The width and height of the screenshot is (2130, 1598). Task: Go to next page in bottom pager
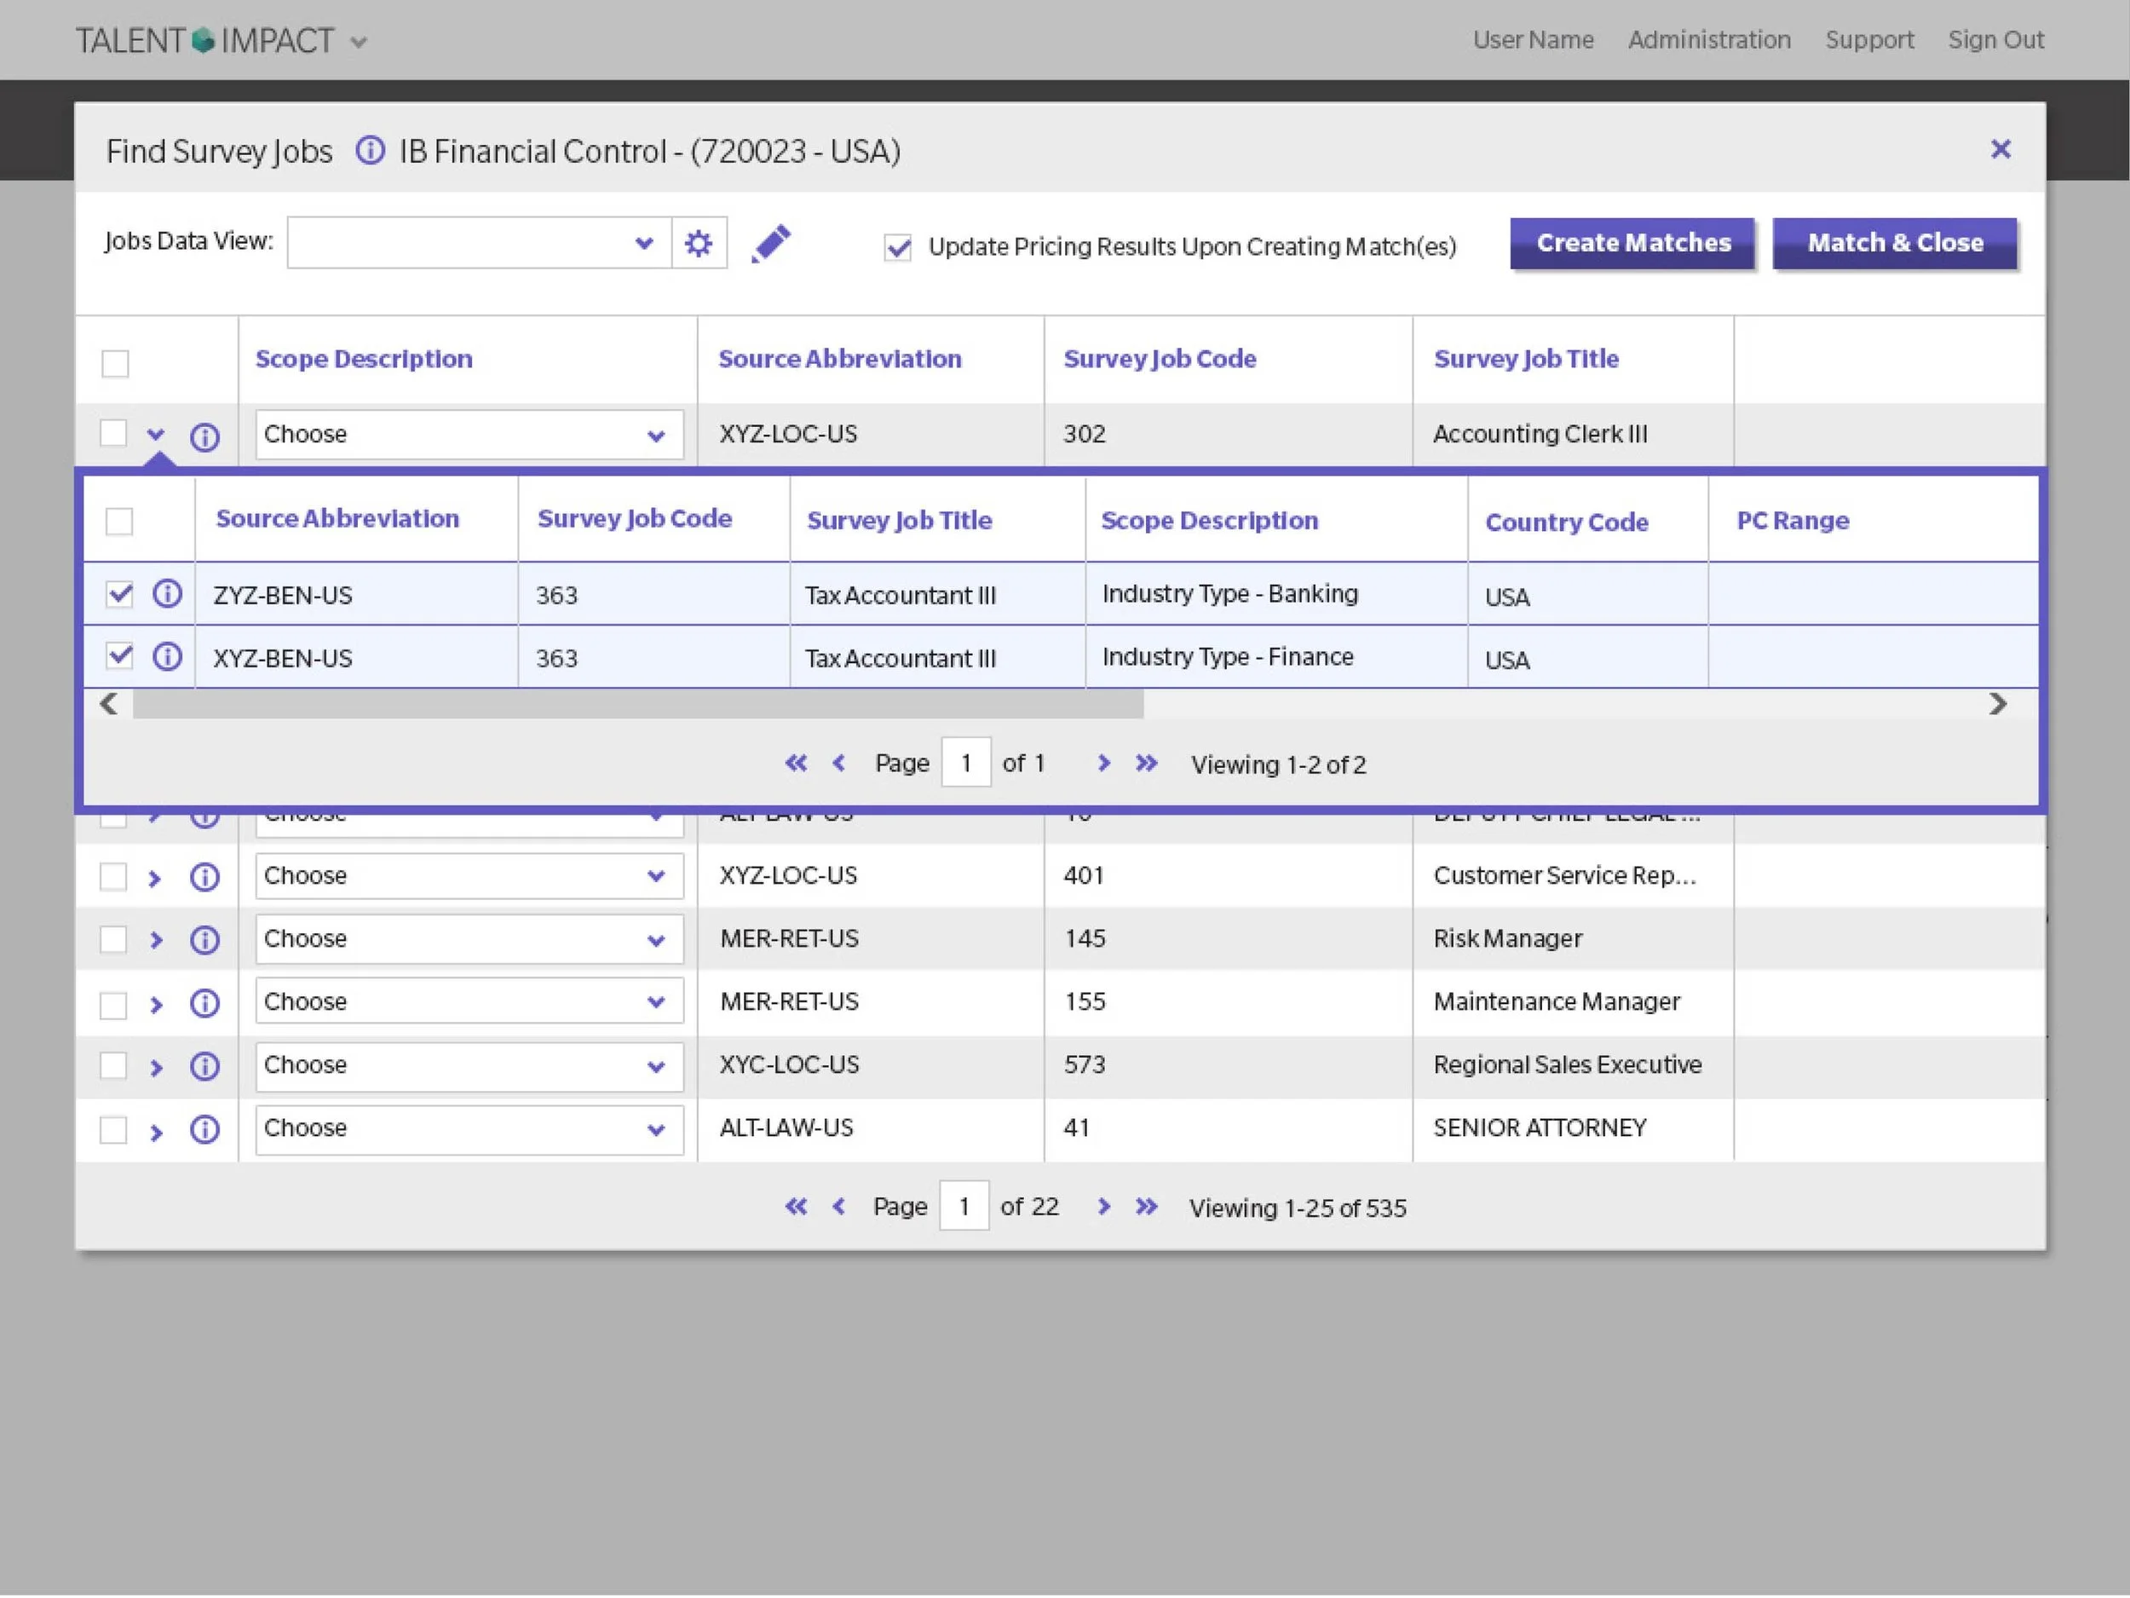[1103, 1207]
